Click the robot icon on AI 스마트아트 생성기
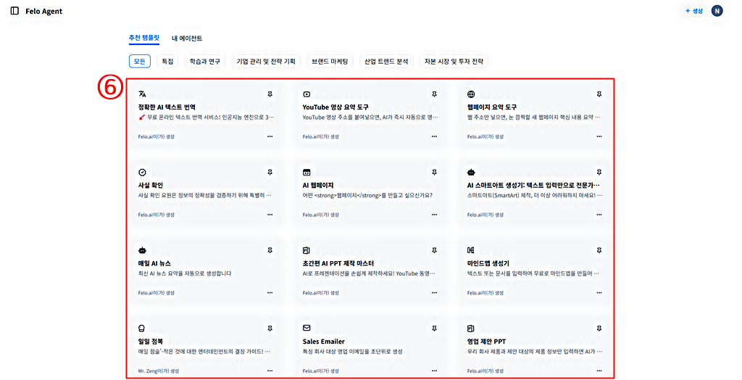 [x=471, y=173]
